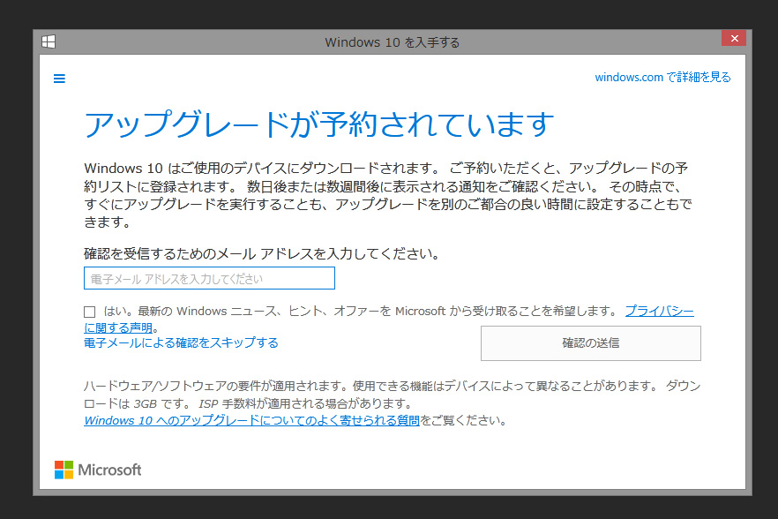Click the title text Windows 10 を入手する

(392, 42)
